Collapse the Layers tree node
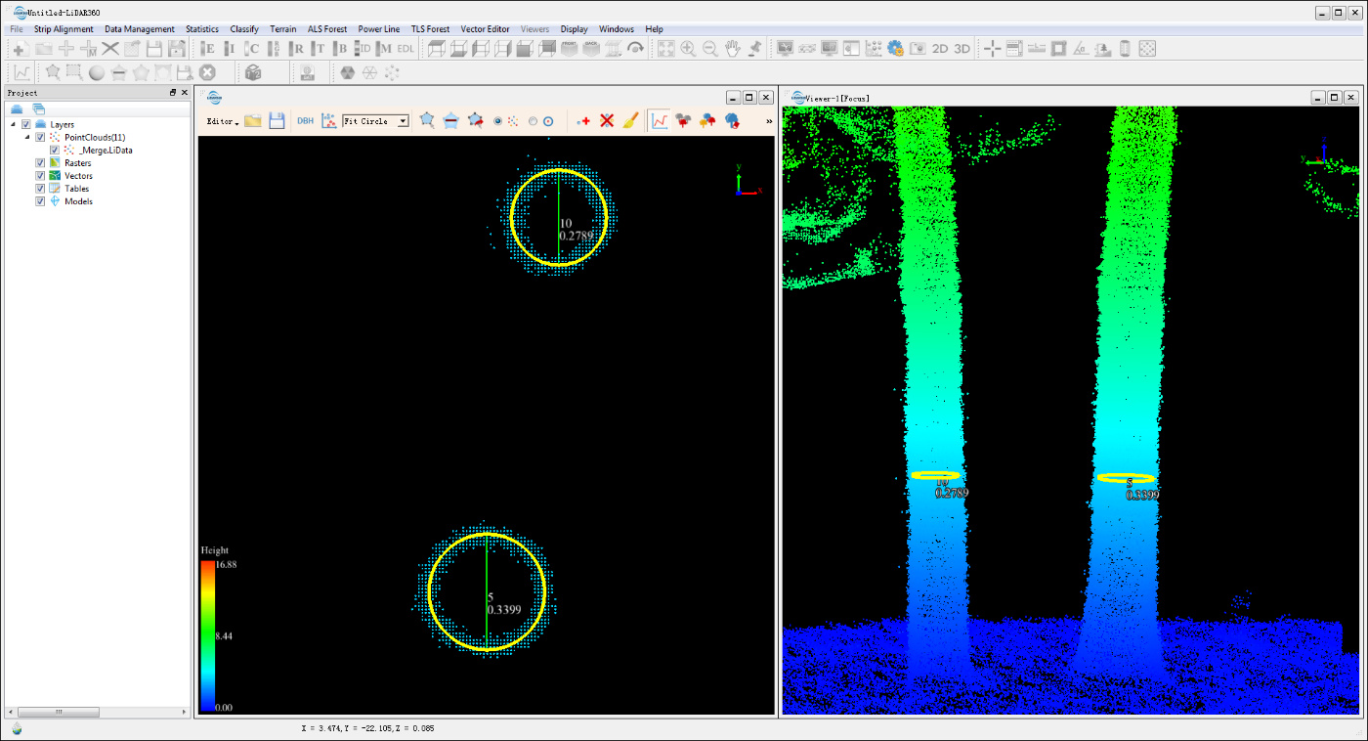 [x=14, y=125]
